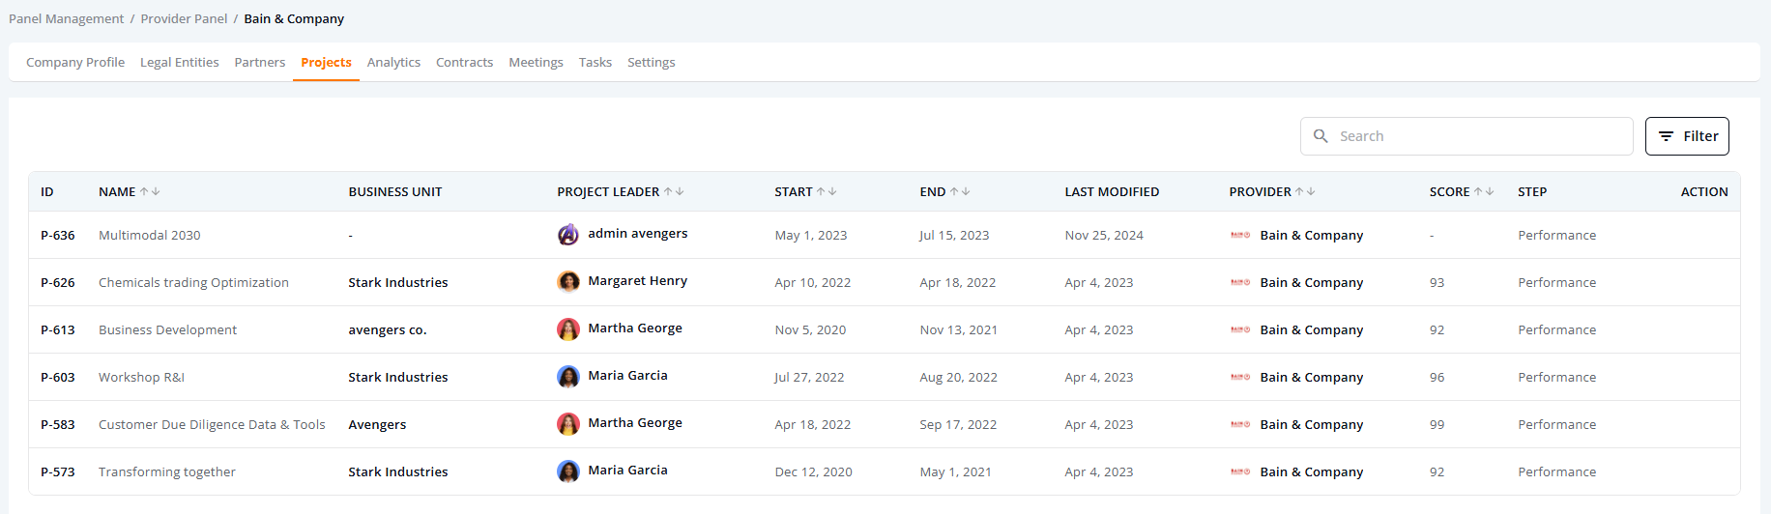Focus the Search input field
Image resolution: width=1771 pixels, height=514 pixels.
coord(1466,136)
